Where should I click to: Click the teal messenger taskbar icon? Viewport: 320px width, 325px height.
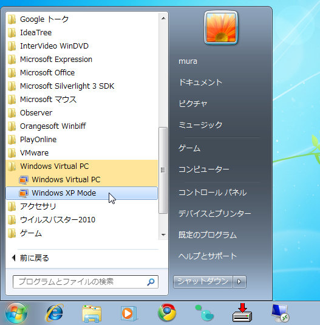point(205,313)
